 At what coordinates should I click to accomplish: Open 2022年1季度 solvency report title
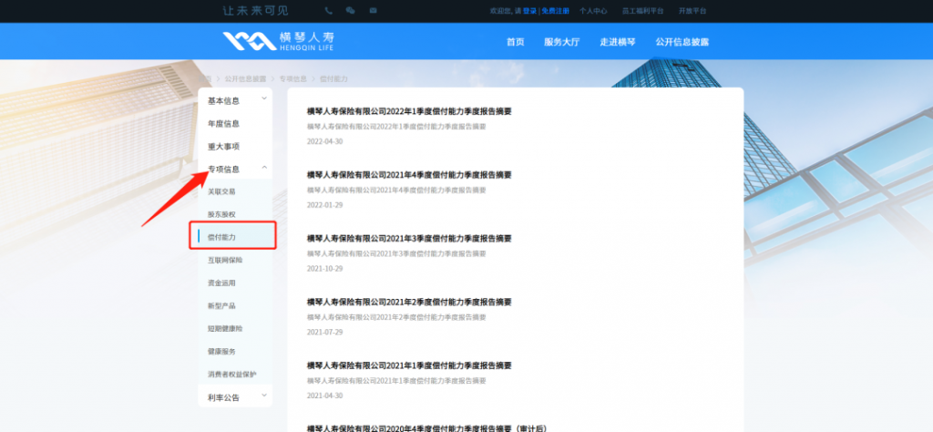pos(409,110)
